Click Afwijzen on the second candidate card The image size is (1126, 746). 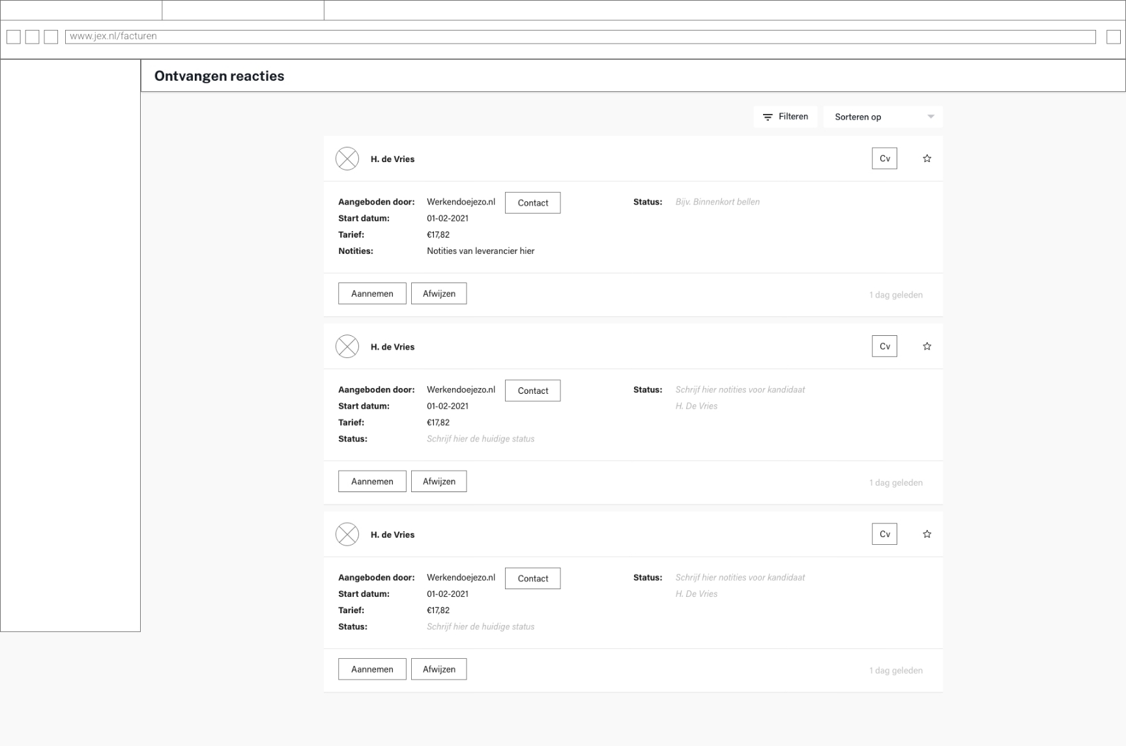point(439,481)
